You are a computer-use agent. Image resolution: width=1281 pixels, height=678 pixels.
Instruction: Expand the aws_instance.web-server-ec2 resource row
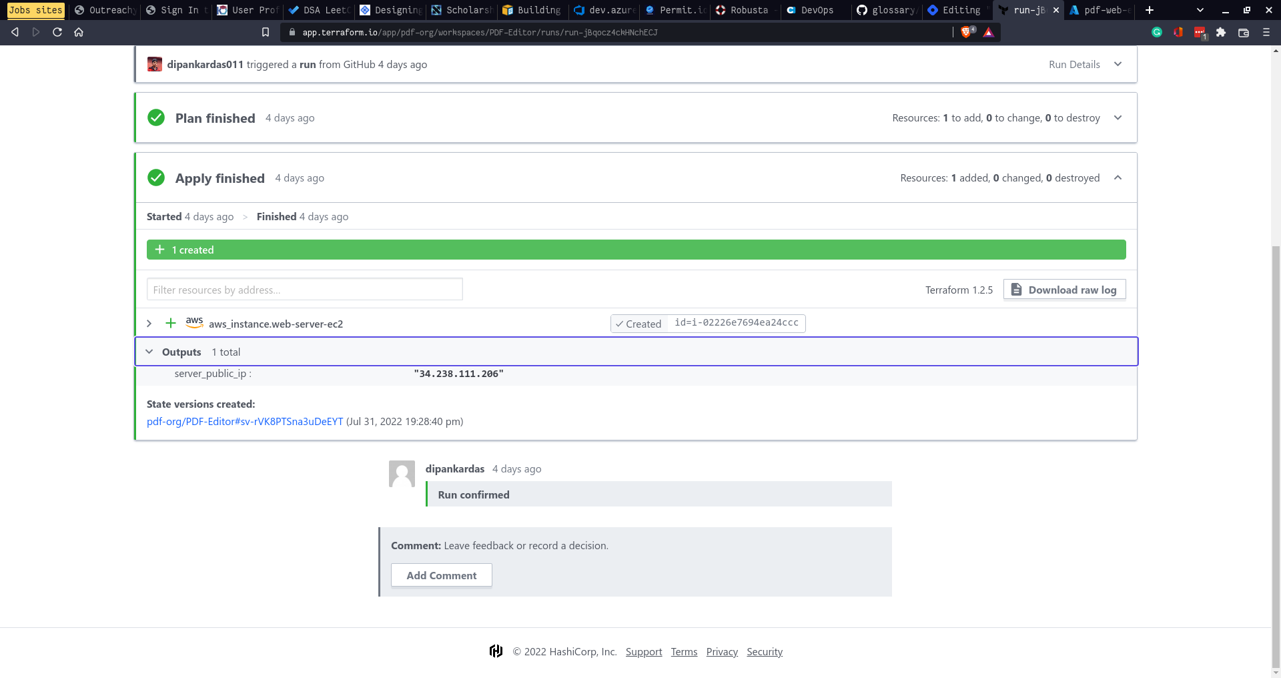pyautogui.click(x=149, y=324)
